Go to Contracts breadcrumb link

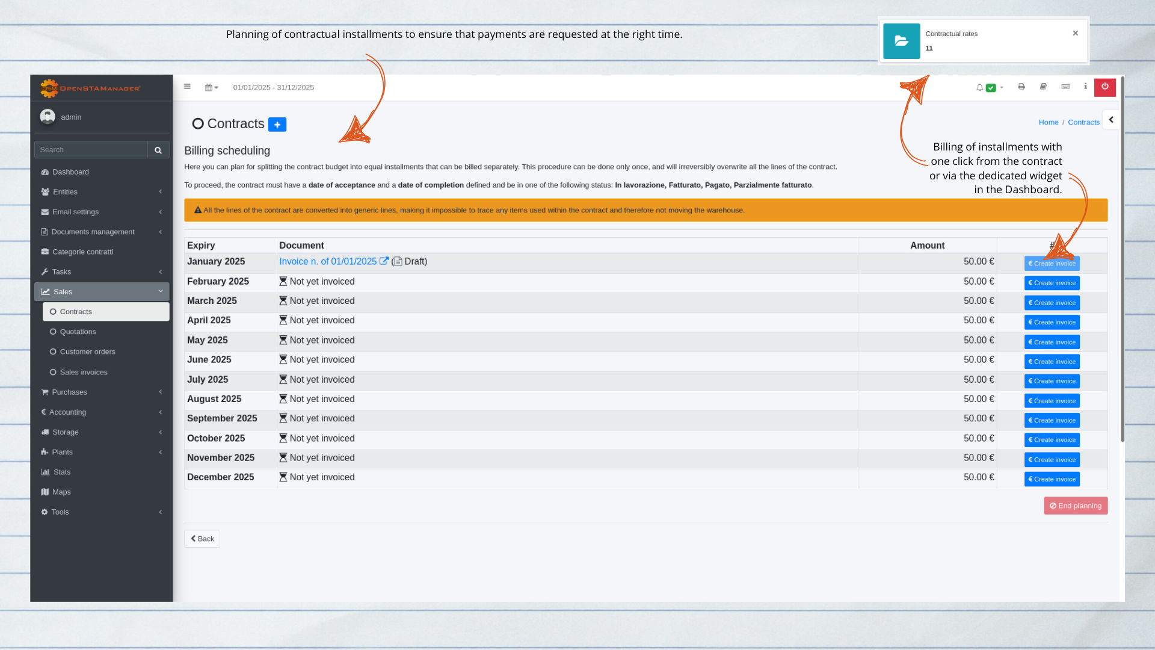pos(1083,122)
